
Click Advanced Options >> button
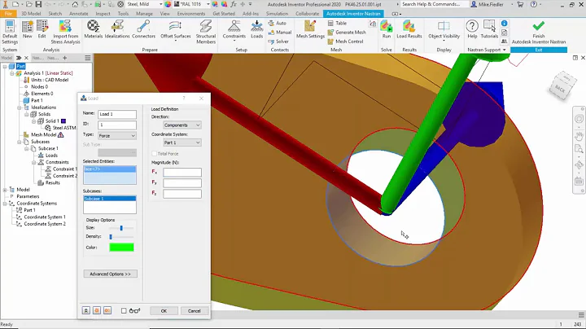(110, 274)
